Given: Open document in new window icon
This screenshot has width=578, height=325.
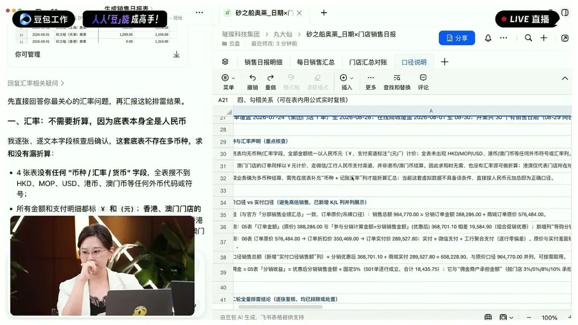Looking at the screenshot, I should pyautogui.click(x=565, y=38).
